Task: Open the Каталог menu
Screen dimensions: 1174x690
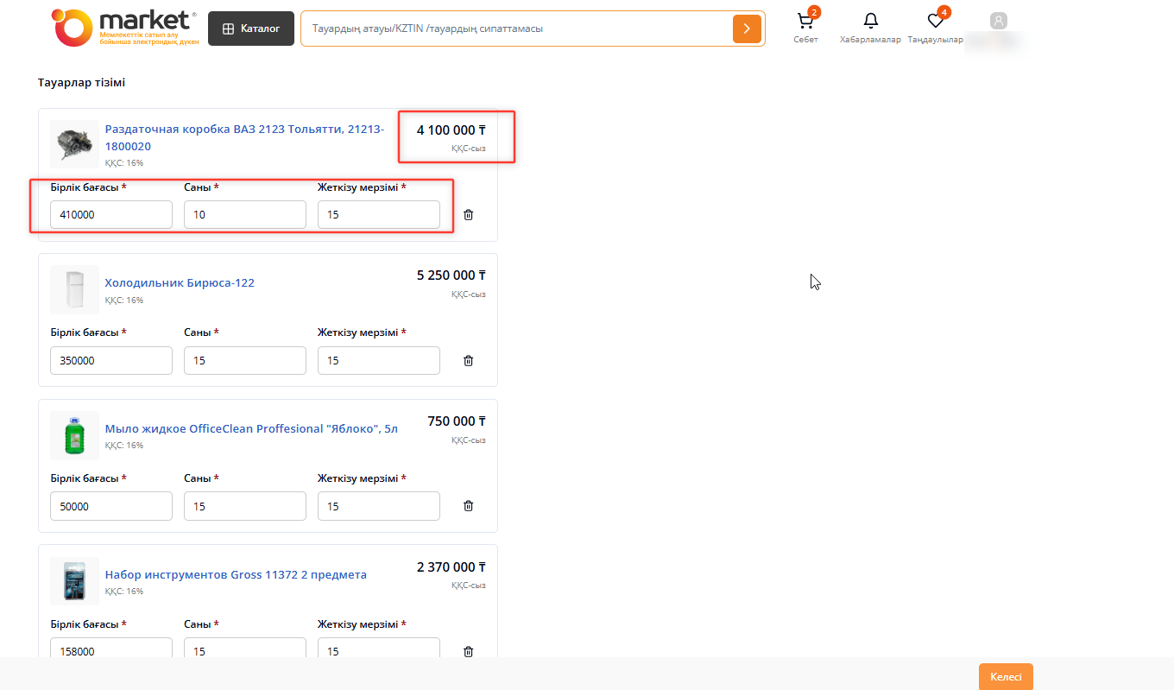Action: coord(251,28)
